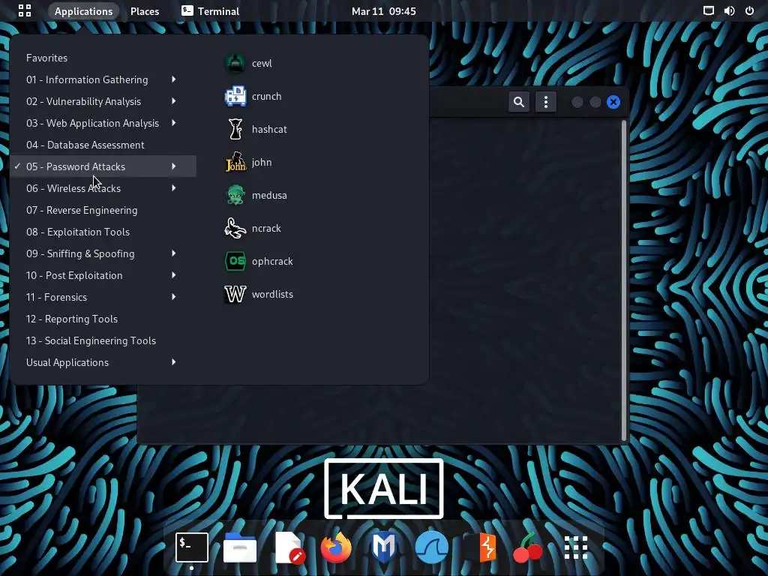
Task: Select 08 - Exploitation Tools category
Action: [103, 232]
